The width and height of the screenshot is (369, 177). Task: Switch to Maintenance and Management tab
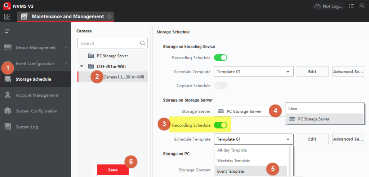pos(65,17)
